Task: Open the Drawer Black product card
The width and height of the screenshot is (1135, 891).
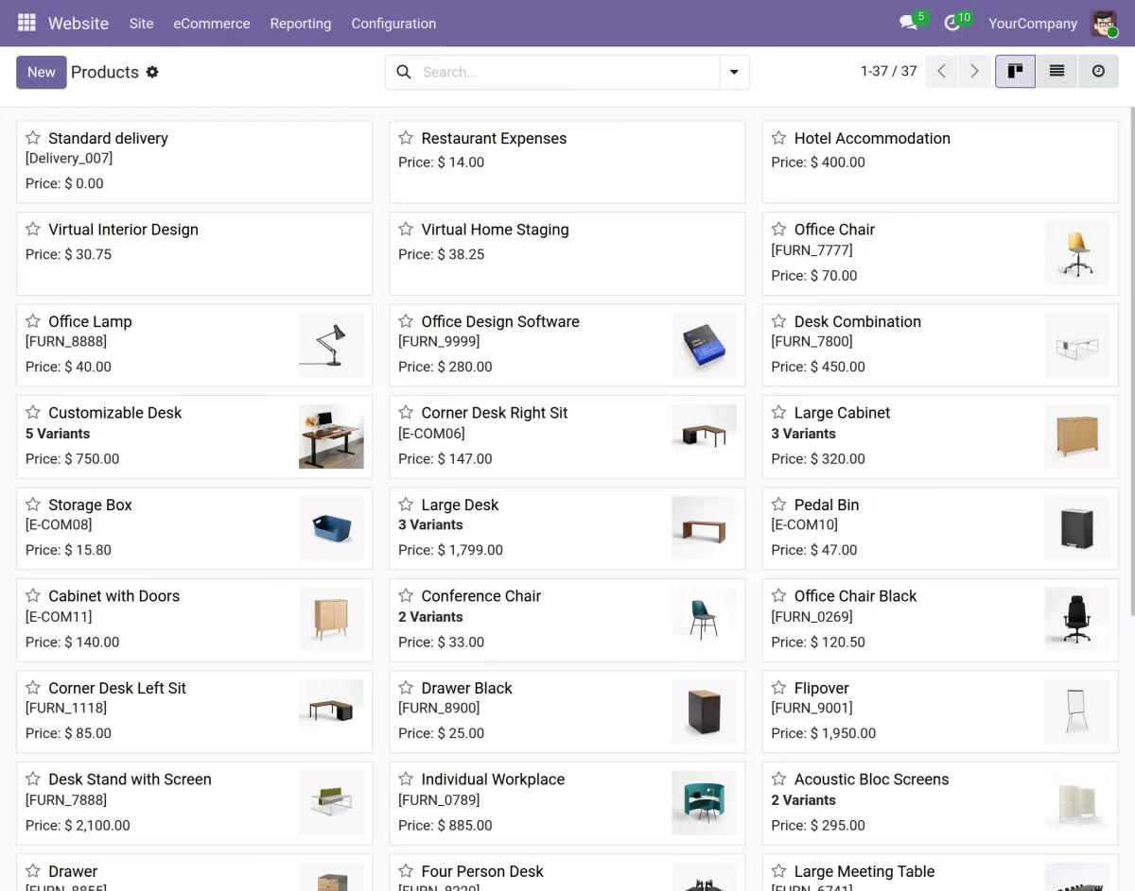Action: [567, 711]
